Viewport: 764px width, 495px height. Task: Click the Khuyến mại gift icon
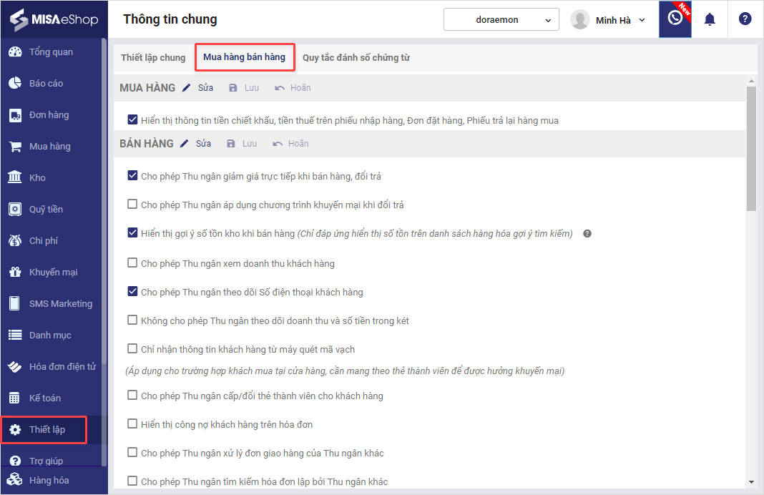point(14,272)
